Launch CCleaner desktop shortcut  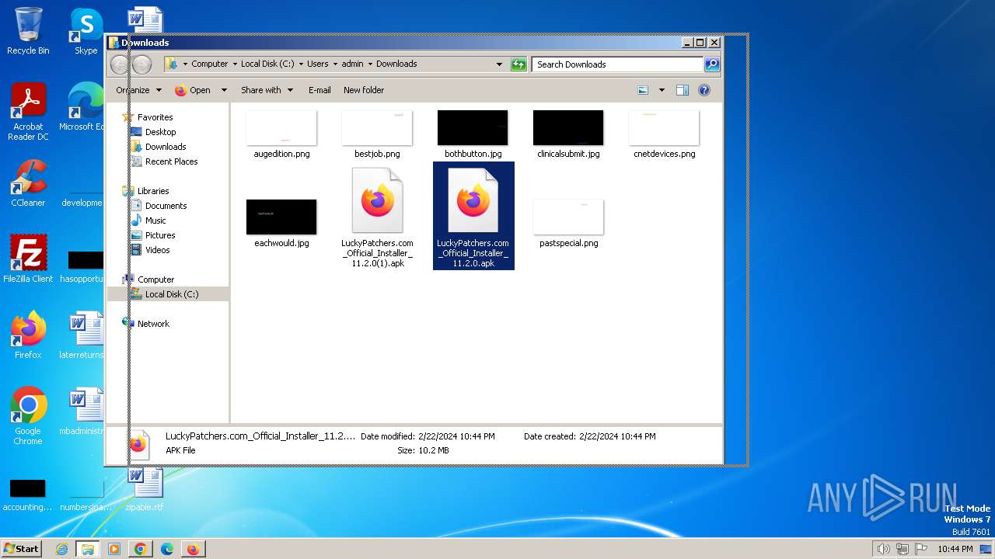click(x=28, y=183)
